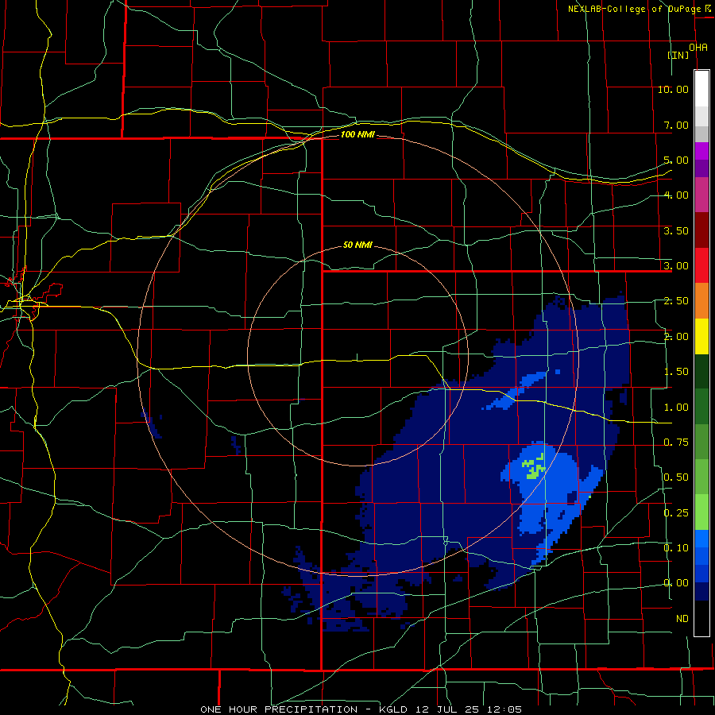This screenshot has height=715, width=715.
Task: Click the 2.50 scale label
Action: click(x=676, y=301)
